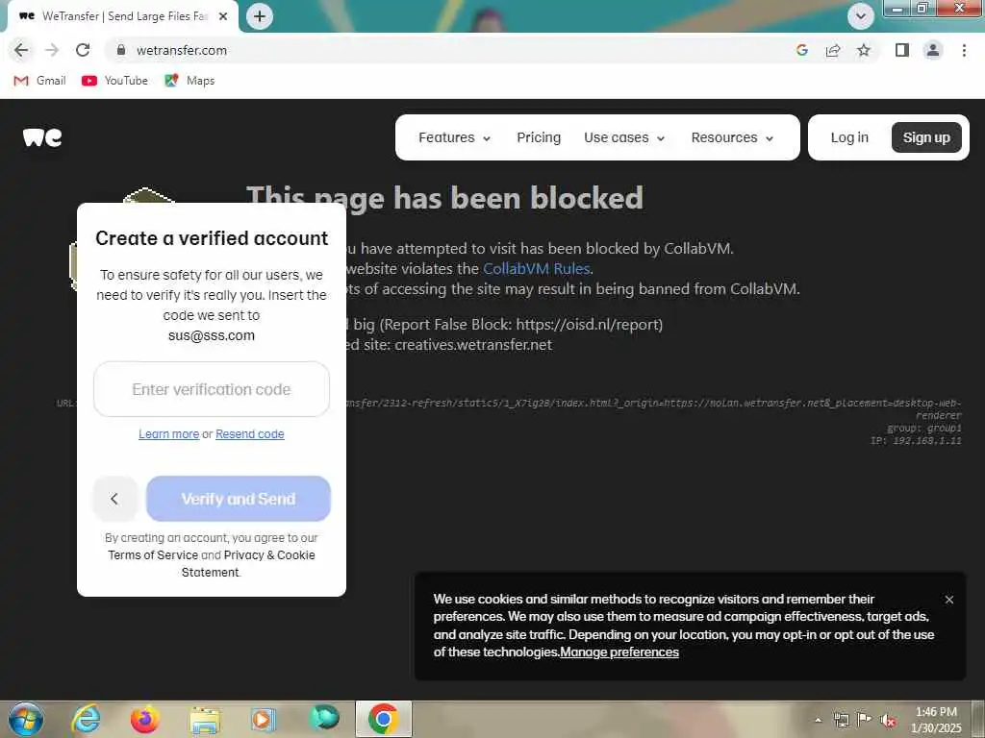Open the Chrome side panel icon
The height and width of the screenshot is (738, 985).
pos(902,50)
